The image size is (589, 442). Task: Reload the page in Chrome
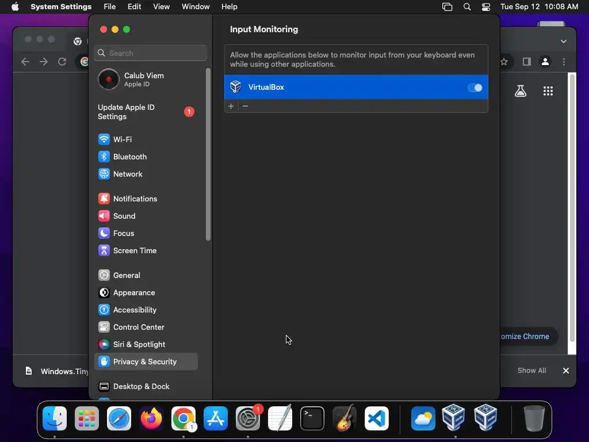point(62,62)
